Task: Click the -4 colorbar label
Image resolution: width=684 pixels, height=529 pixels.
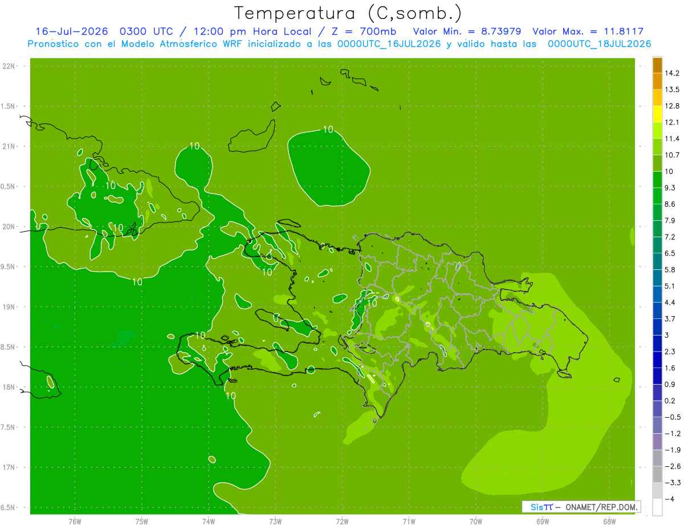Action: [x=671, y=499]
